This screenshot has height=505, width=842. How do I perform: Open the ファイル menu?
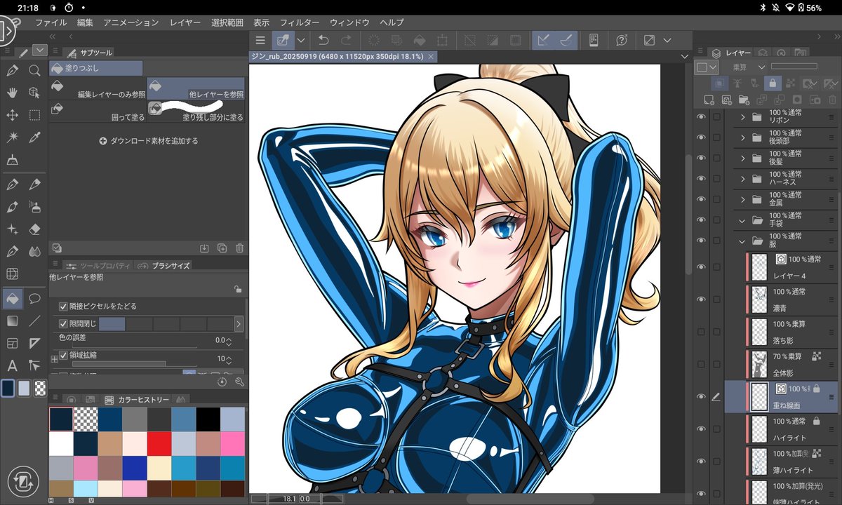pos(51,22)
